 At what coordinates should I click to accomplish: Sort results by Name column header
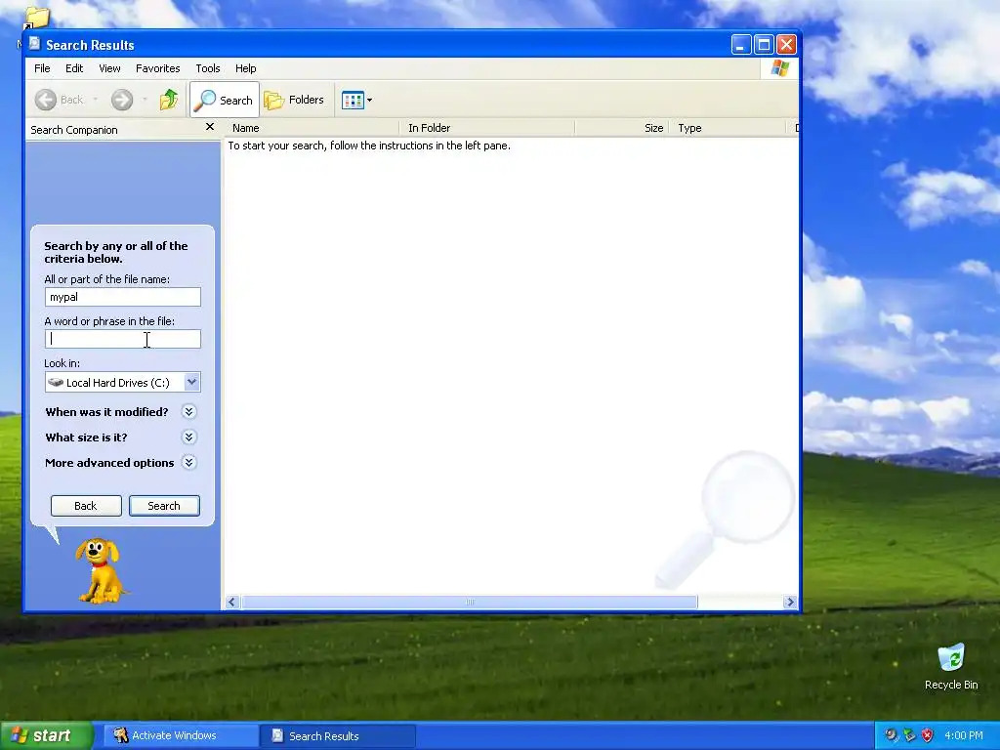(312, 128)
